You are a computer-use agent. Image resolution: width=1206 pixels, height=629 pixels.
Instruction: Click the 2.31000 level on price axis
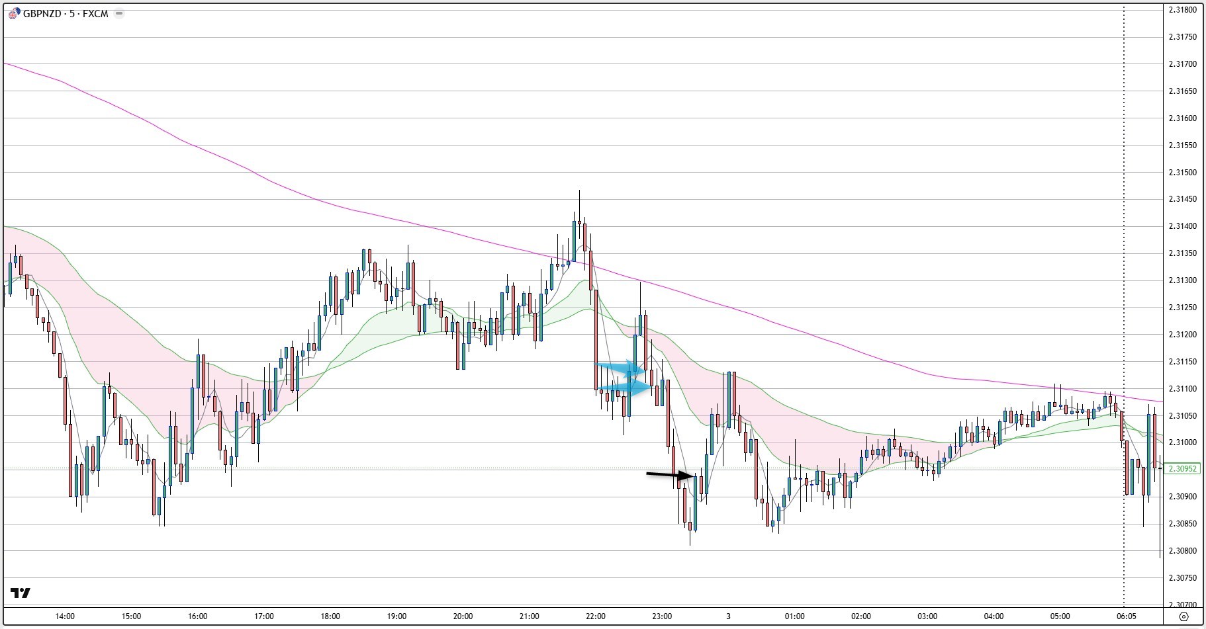pos(1182,442)
